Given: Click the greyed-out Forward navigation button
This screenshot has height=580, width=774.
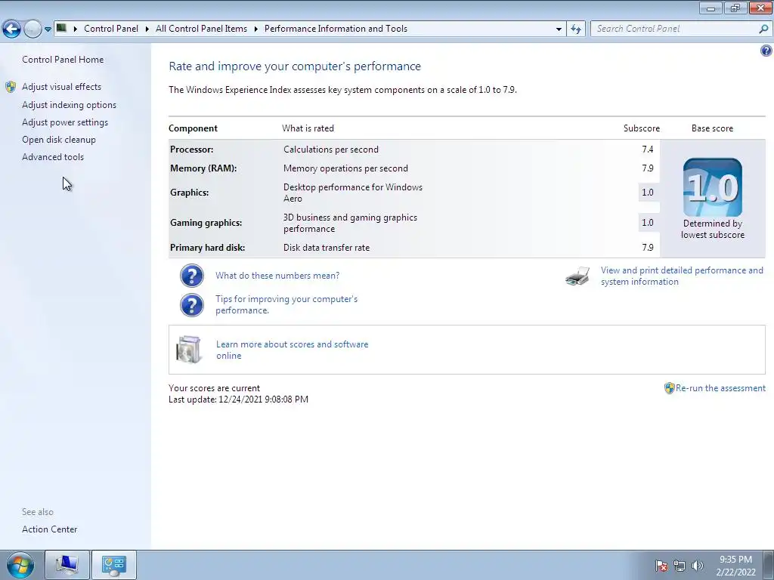Looking at the screenshot, I should (33, 29).
